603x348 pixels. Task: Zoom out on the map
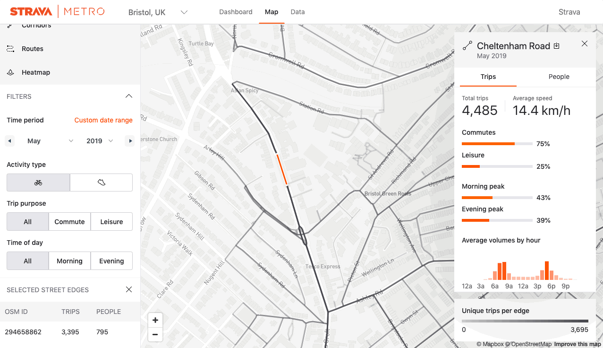point(155,335)
